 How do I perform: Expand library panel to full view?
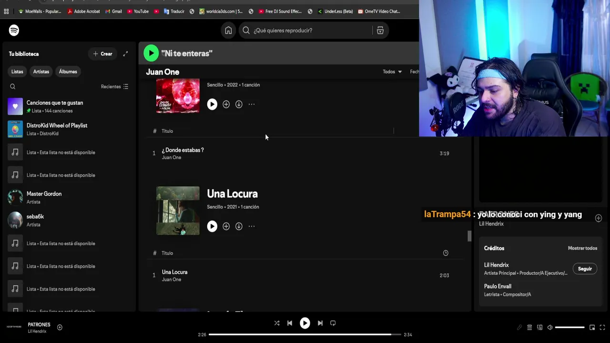(x=125, y=54)
